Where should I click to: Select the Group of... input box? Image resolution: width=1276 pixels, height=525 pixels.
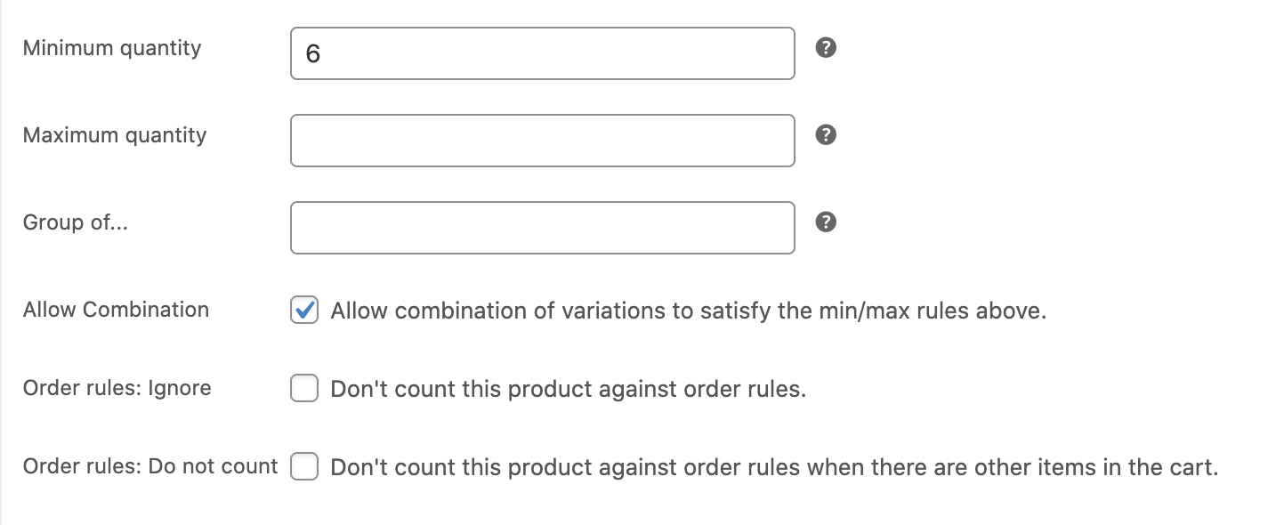543,228
